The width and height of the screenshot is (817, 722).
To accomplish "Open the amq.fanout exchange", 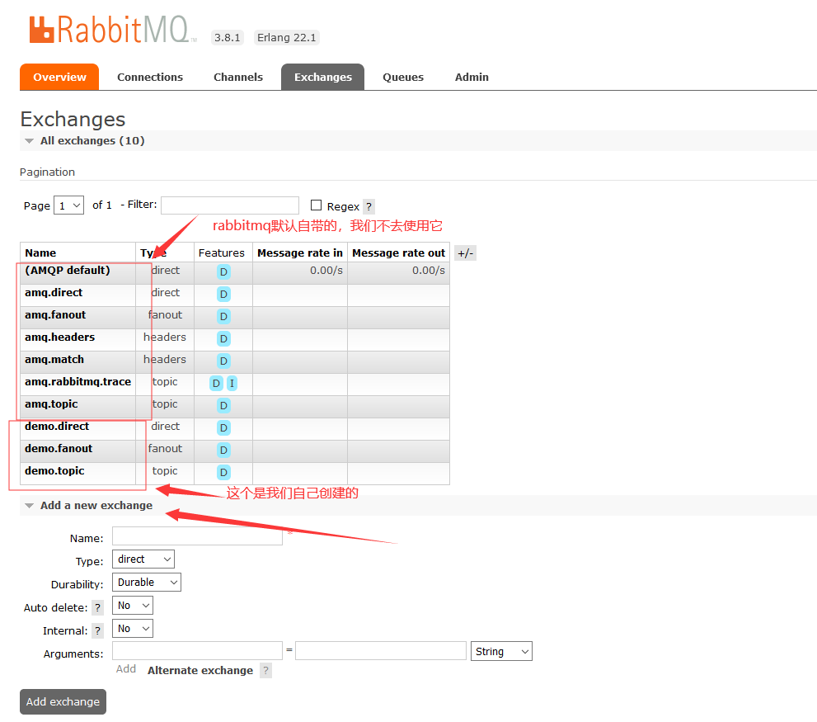I will click(x=55, y=315).
